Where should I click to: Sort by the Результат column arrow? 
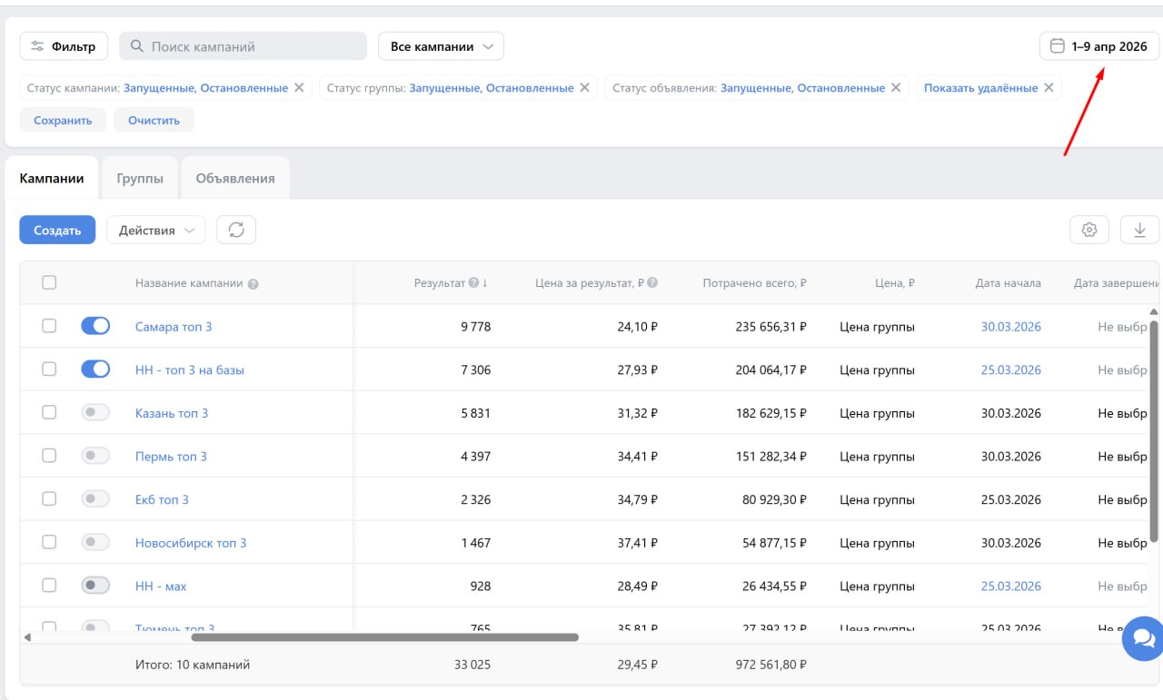click(485, 282)
